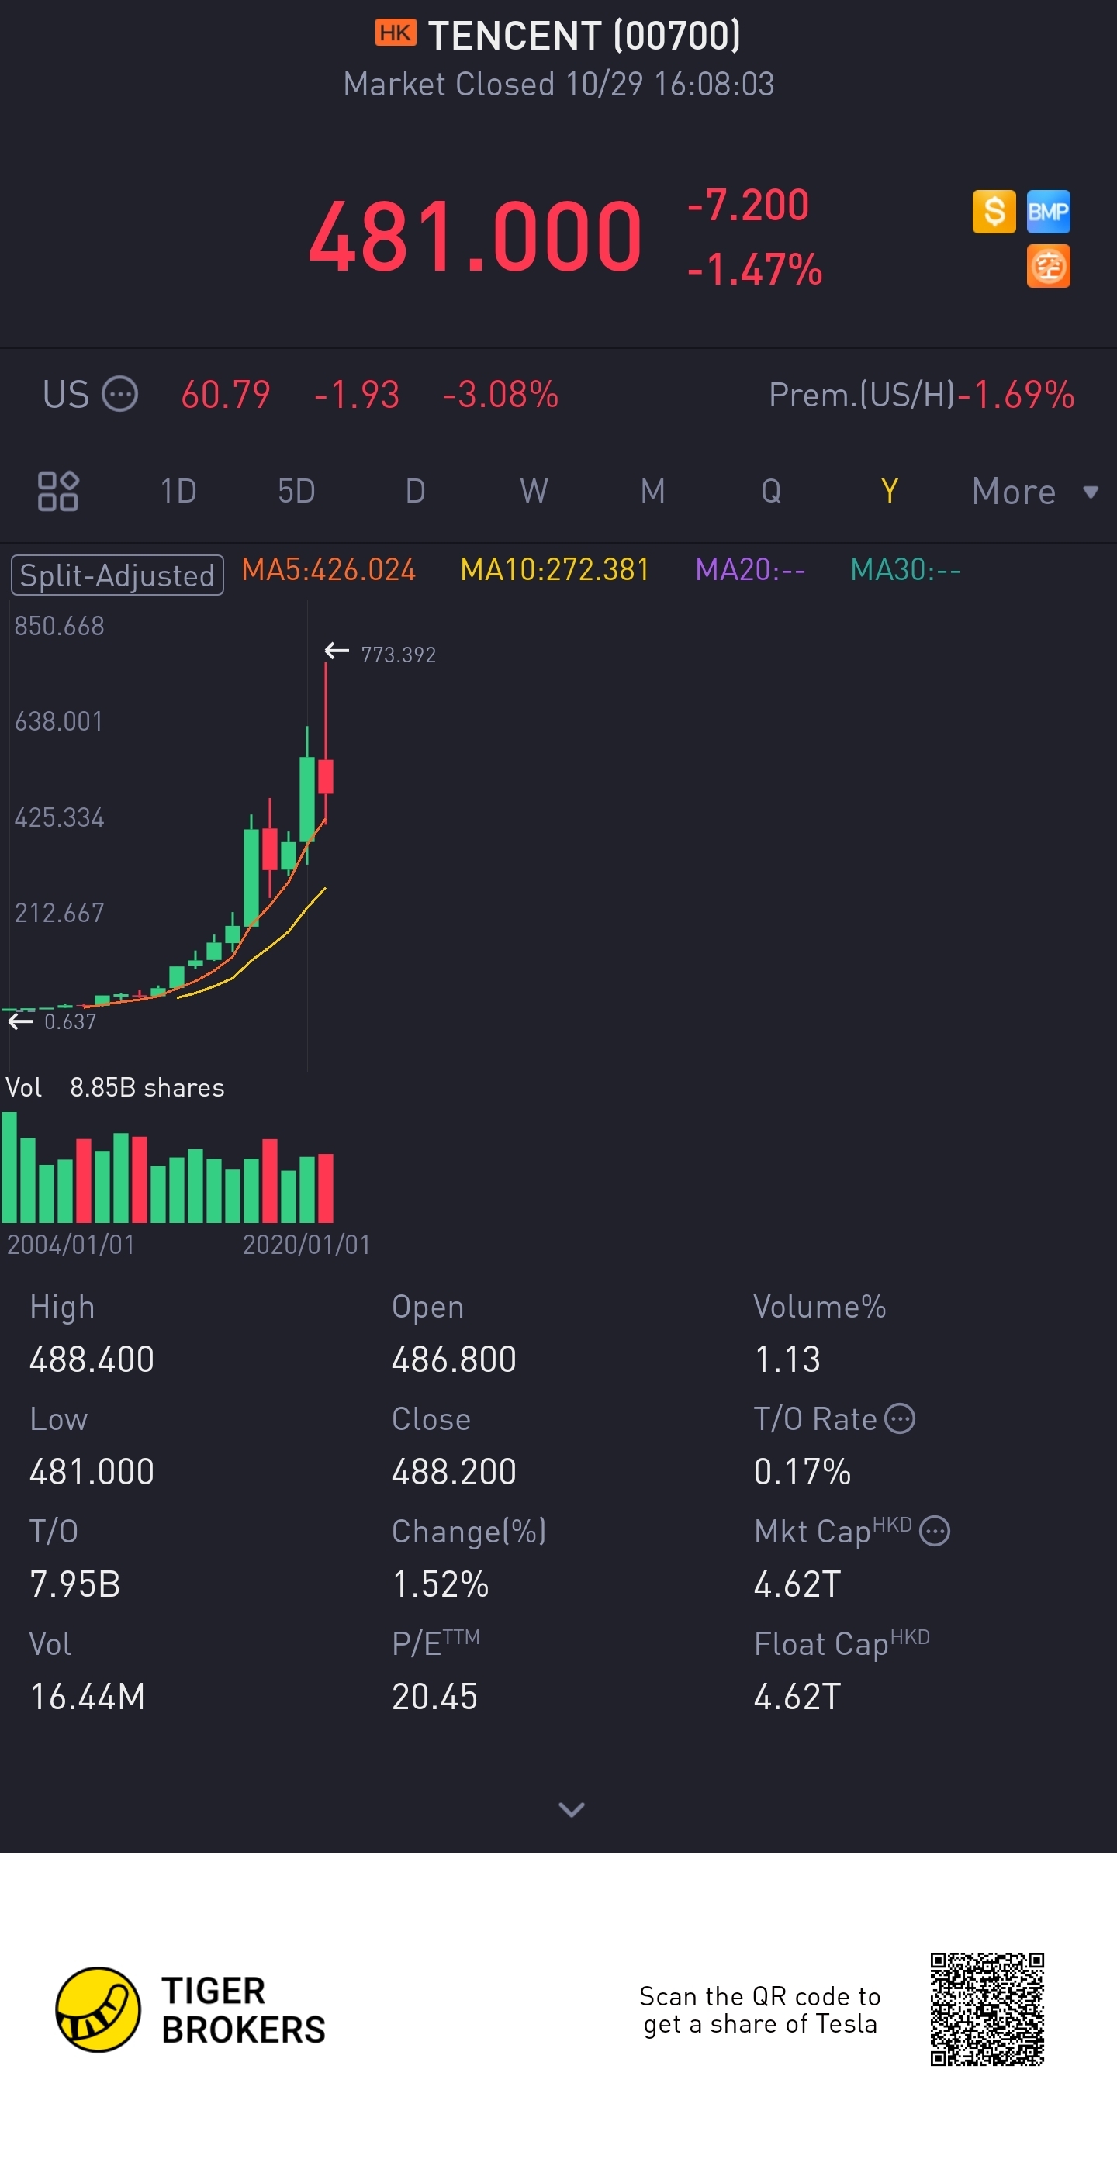1117x2166 pixels.
Task: Tap the -1.47% percent change value
Action: pyautogui.click(x=755, y=270)
